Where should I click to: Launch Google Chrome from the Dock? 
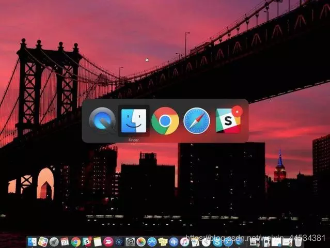coord(76,242)
